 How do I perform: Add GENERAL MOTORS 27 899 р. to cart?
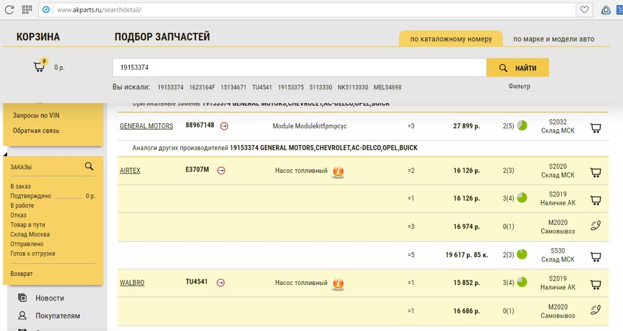(x=596, y=128)
